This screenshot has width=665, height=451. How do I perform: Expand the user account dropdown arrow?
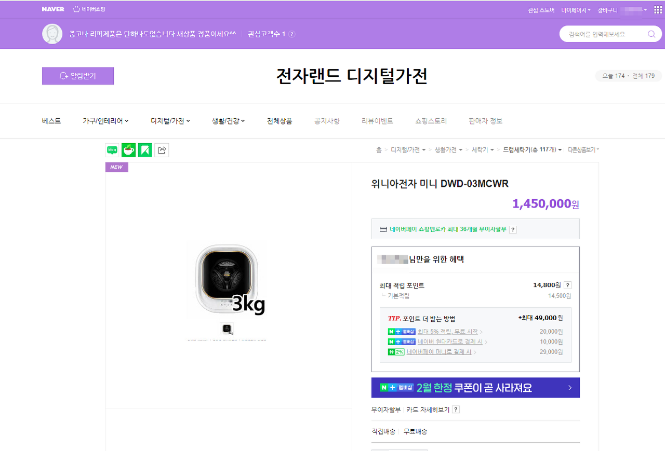tap(645, 10)
